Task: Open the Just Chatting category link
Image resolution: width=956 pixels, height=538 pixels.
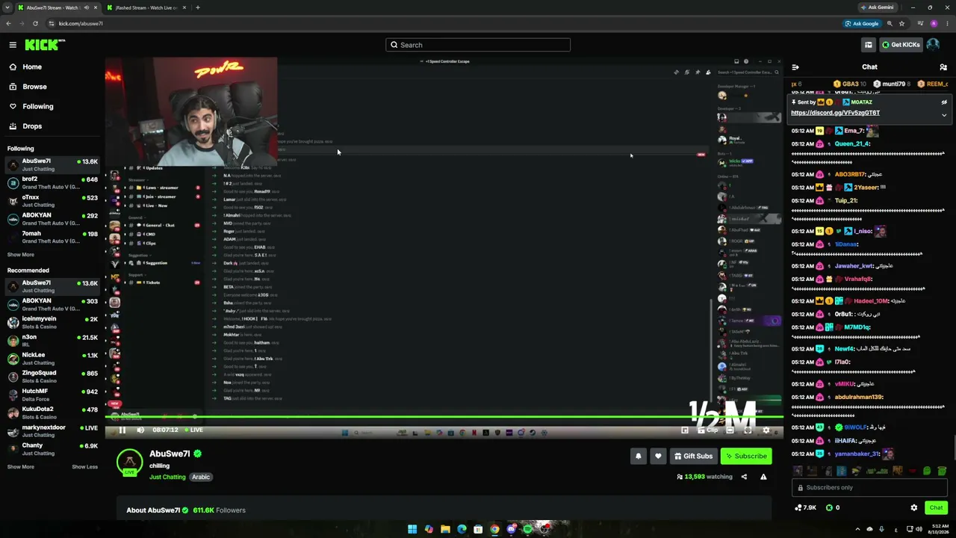Action: pos(167,477)
